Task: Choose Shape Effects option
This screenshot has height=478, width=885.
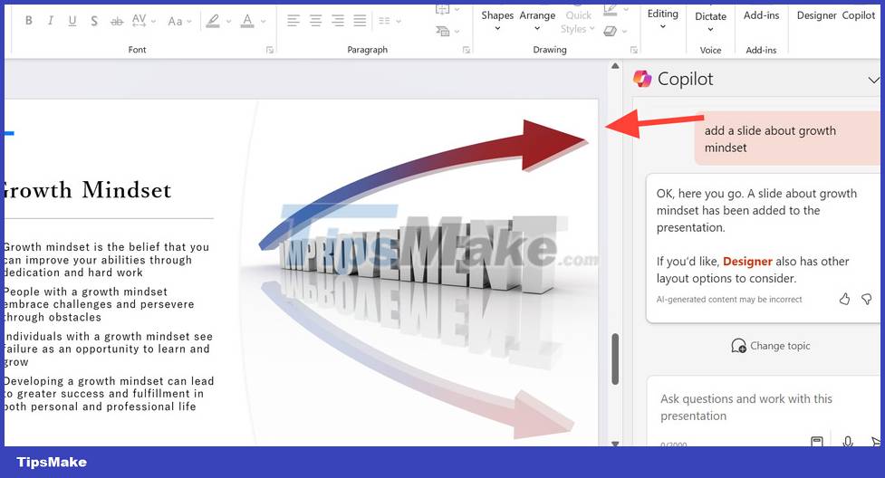Action: [x=615, y=31]
